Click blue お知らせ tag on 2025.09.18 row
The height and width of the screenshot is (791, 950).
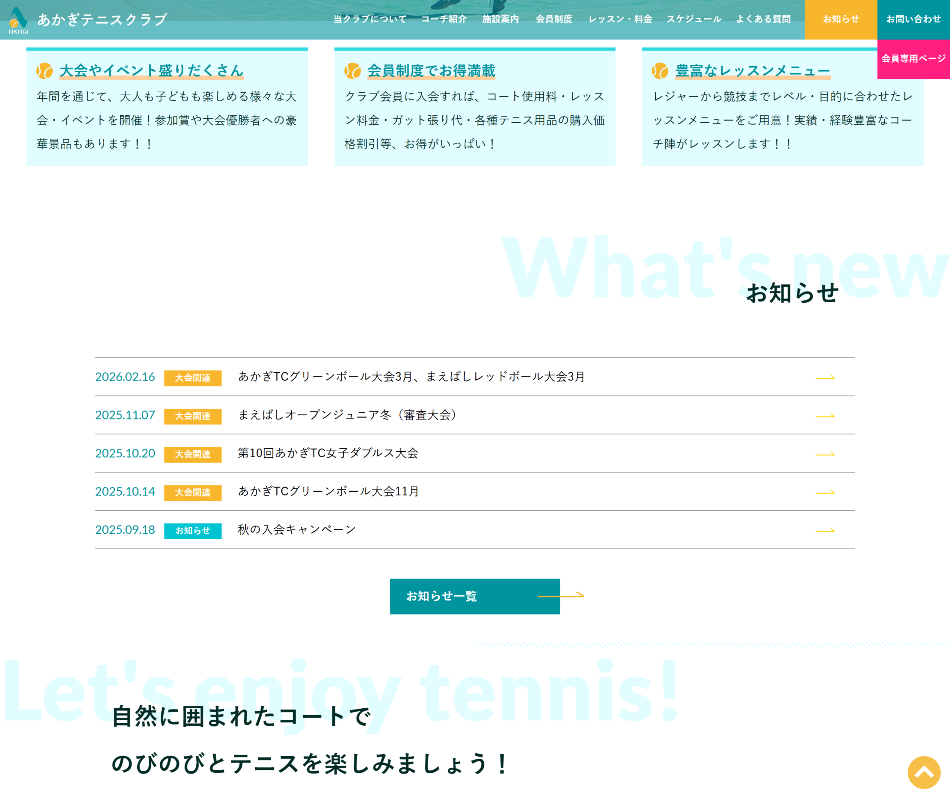[193, 531]
